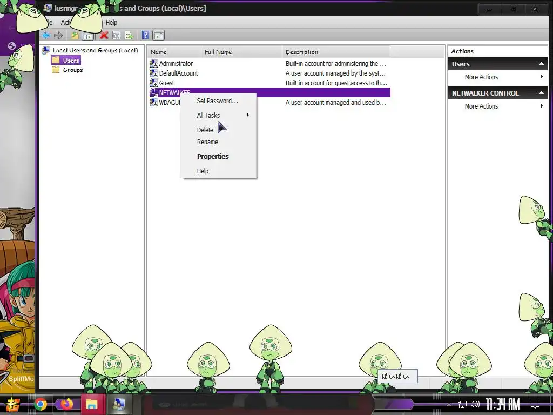Sort by the Description column header
Screen dimensions: 553x415
click(x=336, y=52)
